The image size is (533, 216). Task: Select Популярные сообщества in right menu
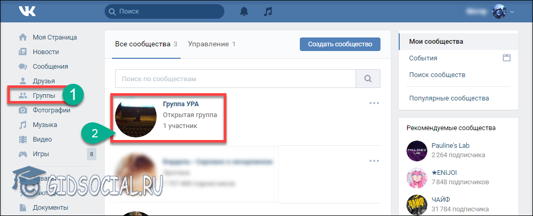(449, 98)
